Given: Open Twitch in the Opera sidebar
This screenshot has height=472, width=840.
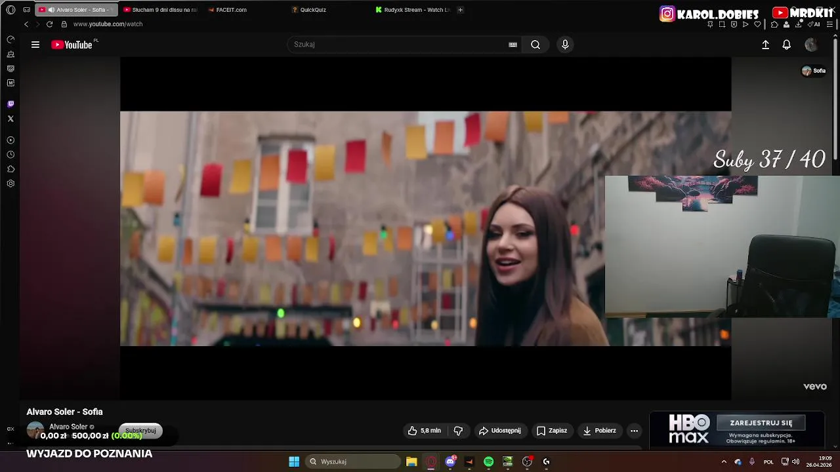Looking at the screenshot, I should pos(10,104).
